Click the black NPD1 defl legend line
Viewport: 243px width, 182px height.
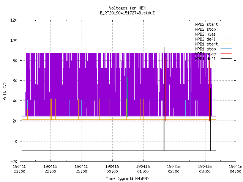pyautogui.click(x=226, y=59)
